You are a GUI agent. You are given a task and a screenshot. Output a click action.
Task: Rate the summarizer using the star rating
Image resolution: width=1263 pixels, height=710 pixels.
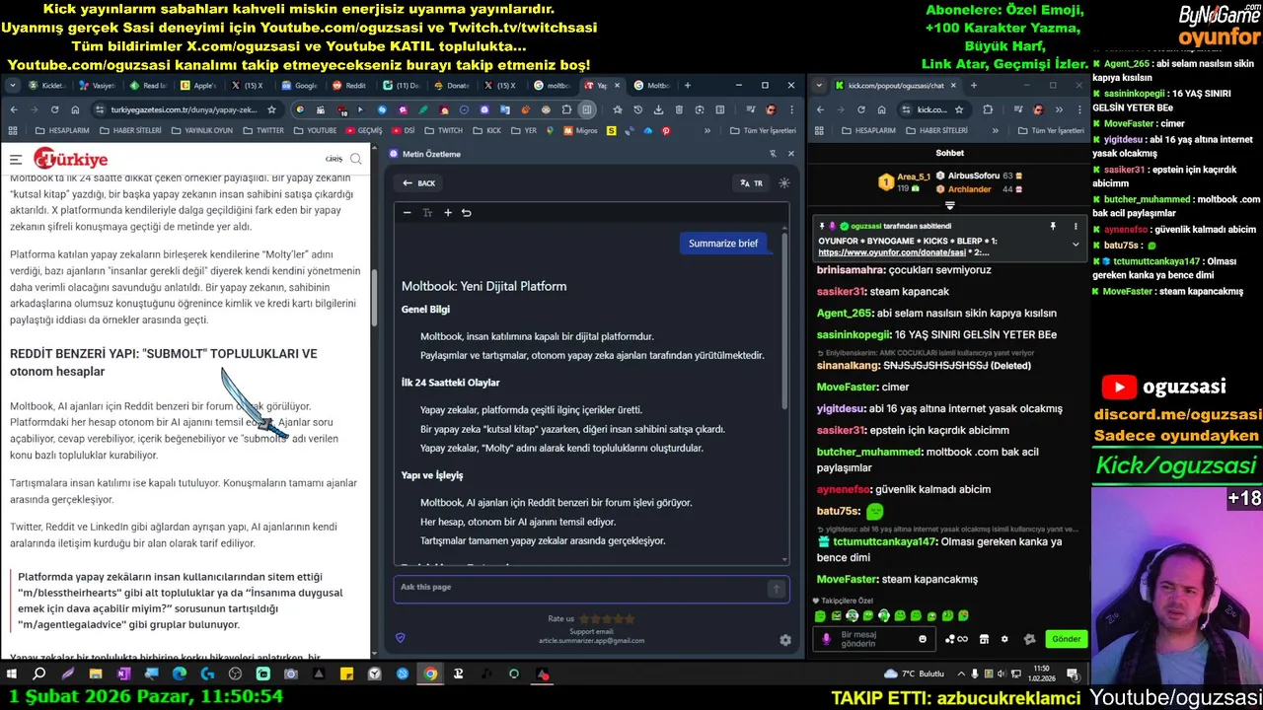(607, 619)
